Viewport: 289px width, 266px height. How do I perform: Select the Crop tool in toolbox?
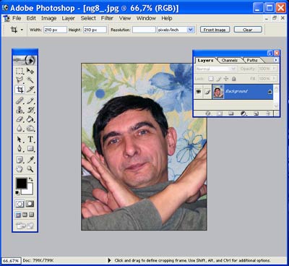tap(20, 90)
